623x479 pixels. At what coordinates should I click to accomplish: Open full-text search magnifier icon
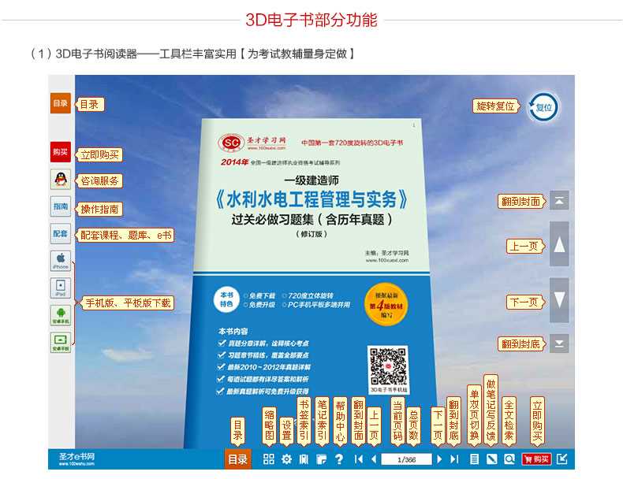click(x=509, y=459)
